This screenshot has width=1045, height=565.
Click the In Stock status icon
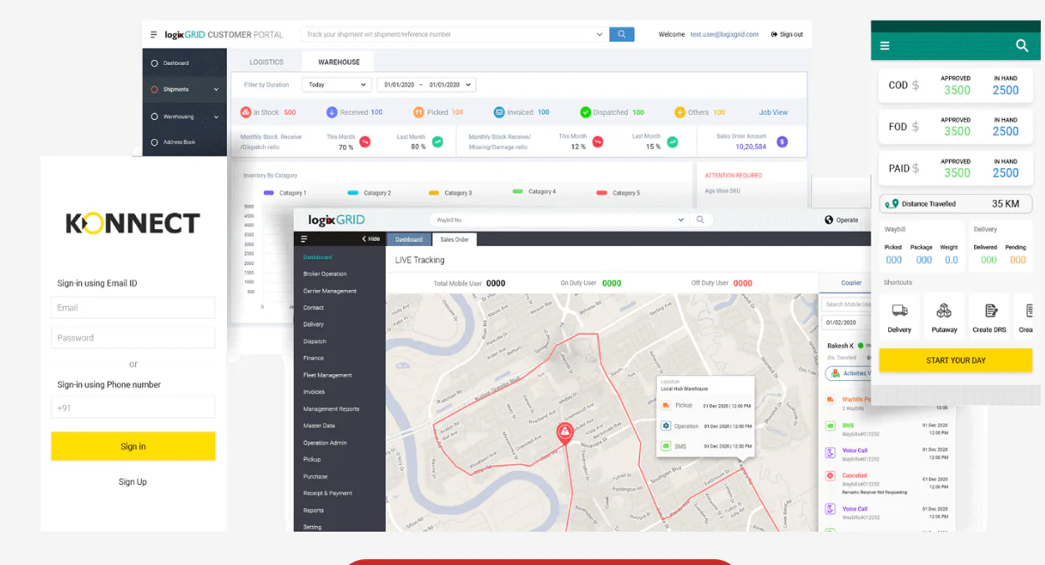246,112
